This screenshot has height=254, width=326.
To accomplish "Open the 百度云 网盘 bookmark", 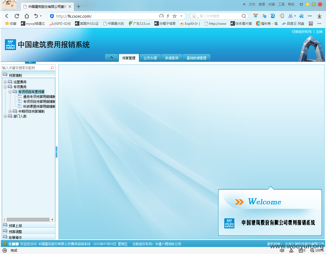I will point(293,23).
